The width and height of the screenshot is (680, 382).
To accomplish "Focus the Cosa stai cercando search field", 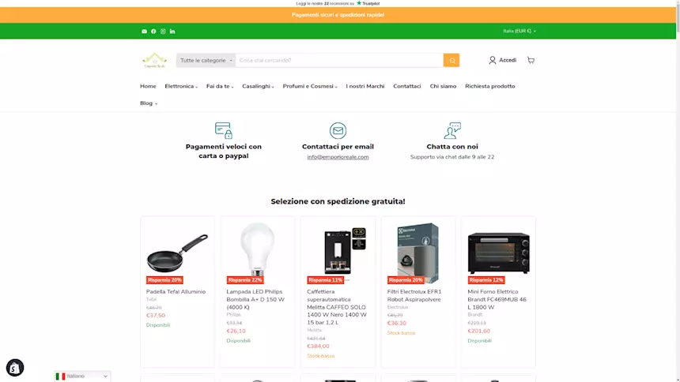I will click(339, 60).
